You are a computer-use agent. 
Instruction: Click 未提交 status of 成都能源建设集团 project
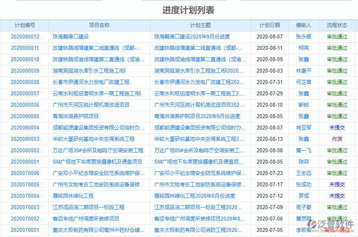pyautogui.click(x=336, y=128)
